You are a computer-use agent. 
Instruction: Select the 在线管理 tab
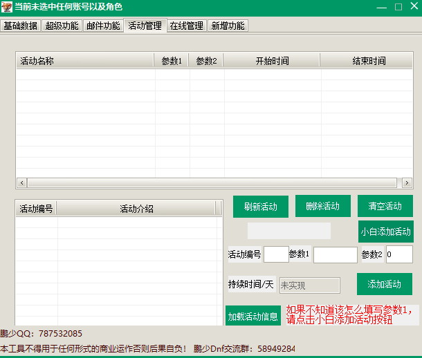tap(187, 26)
